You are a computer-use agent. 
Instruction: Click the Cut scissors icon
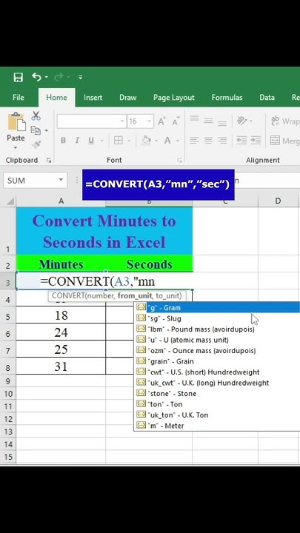point(36,116)
